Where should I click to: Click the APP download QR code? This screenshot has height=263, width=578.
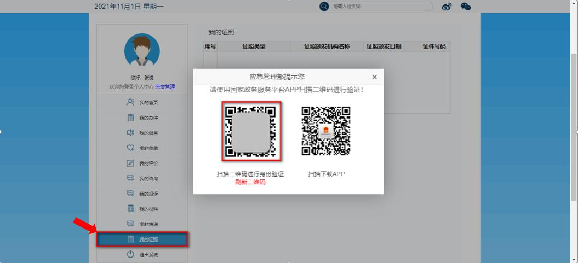[326, 131]
